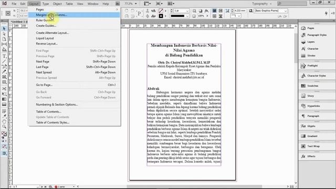Select the Direct Selection tool
This screenshot has height=189, width=336.
[x=4, y=34]
